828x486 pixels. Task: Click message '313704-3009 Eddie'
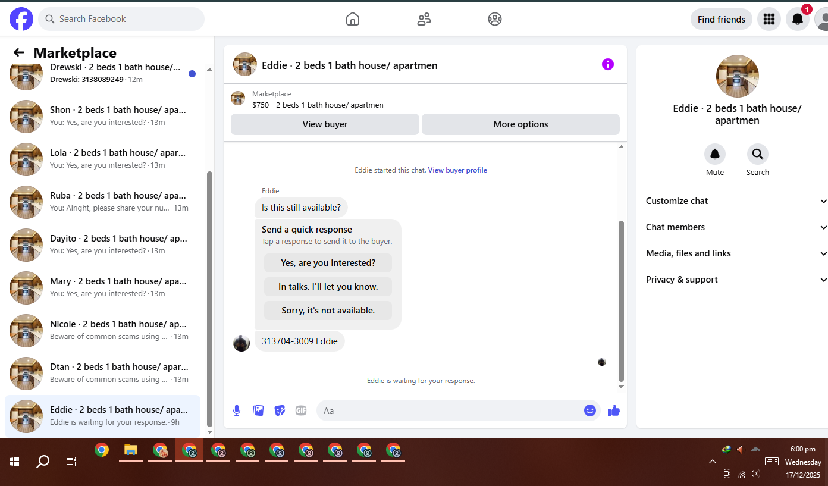[300, 341]
